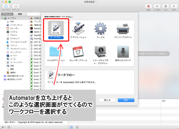The image size is (179, 129).
Task: Choose the カレンダーアラーム calendar icon
Action: (78, 52)
